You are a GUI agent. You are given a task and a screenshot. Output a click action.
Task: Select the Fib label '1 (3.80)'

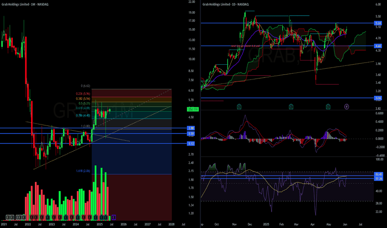pos(86,126)
